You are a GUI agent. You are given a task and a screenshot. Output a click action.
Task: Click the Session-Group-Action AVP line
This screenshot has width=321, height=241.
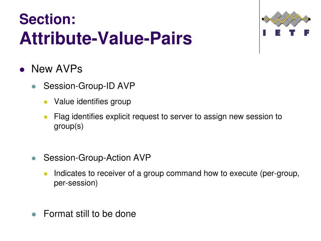click(97, 158)
